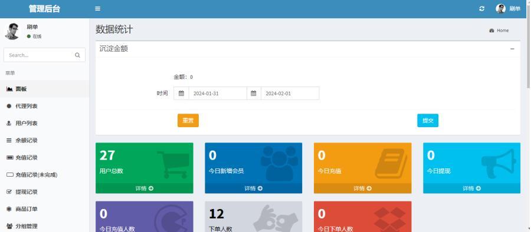Image resolution: width=531 pixels, height=232 pixels.
Task: Click the 代理列表 circle icon
Action: click(x=9, y=106)
